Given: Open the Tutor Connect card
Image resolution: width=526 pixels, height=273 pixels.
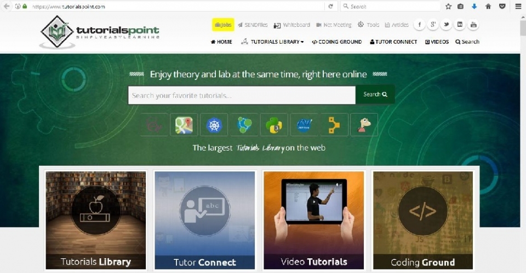Looking at the screenshot, I should pyautogui.click(x=205, y=220).
